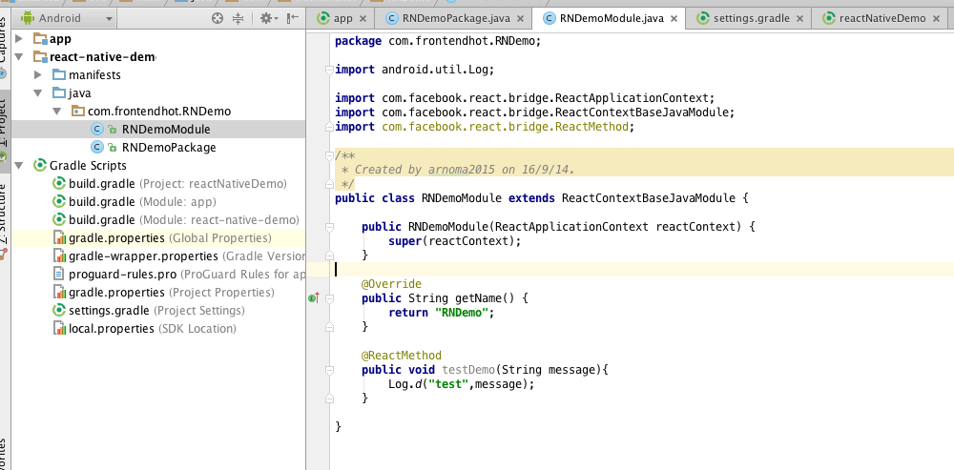Click the scroll from source target icon
Image resolution: width=954 pixels, height=470 pixels.
pos(218,18)
